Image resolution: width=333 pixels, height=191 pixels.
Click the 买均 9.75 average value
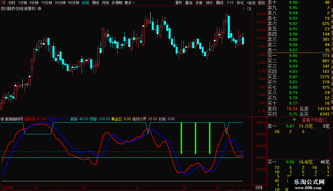tap(293, 114)
